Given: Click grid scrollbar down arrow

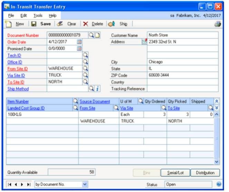Looking at the screenshot, I should click(x=217, y=162).
